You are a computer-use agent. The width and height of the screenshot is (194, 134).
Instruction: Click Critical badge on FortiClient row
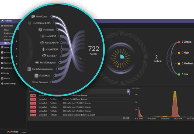[x=33, y=99]
